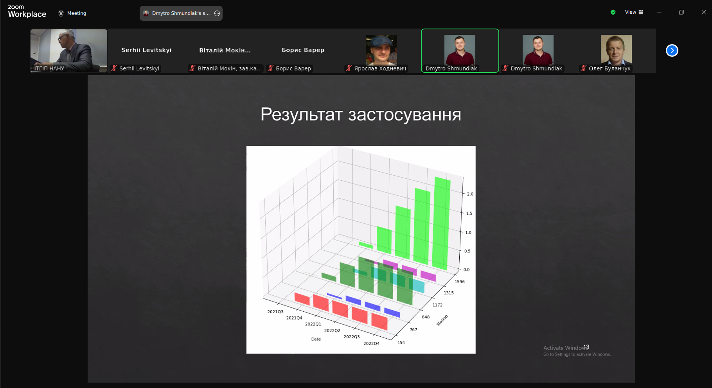Restore down the Zoom window
712x388 pixels.
click(x=681, y=12)
